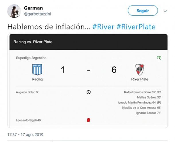
Task: Open the #River hashtag
Action: pyautogui.click(x=103, y=27)
